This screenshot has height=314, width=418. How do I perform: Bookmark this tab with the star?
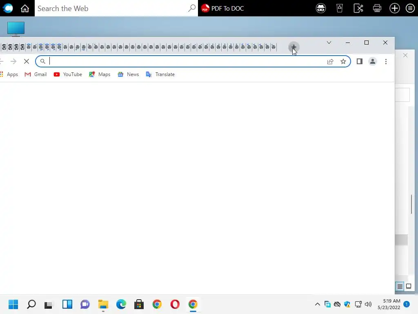pos(343,62)
